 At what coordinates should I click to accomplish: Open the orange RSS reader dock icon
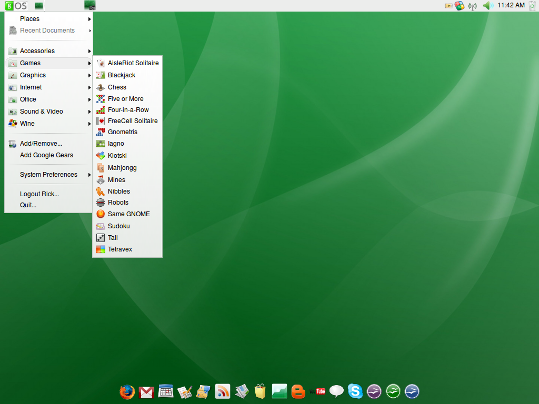tap(223, 391)
